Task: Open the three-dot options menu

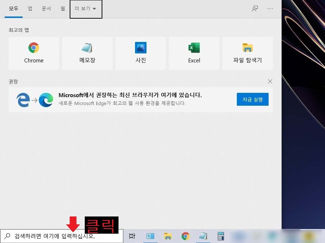Action: coord(270,9)
